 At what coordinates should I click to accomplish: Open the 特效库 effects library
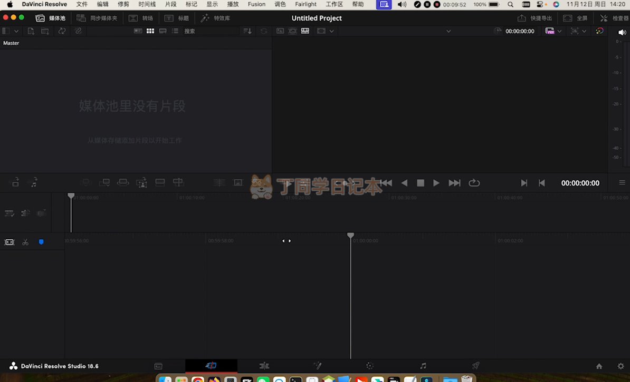point(215,18)
